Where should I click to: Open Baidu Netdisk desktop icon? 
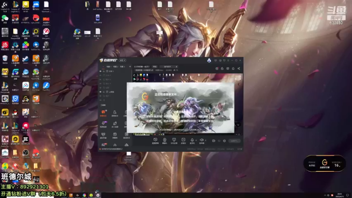[x=26, y=86]
